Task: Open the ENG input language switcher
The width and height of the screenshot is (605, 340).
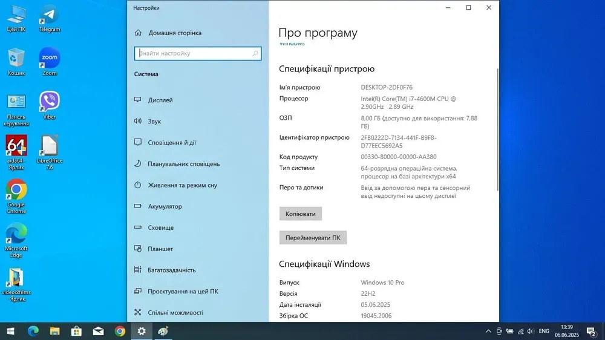Action: click(x=544, y=331)
